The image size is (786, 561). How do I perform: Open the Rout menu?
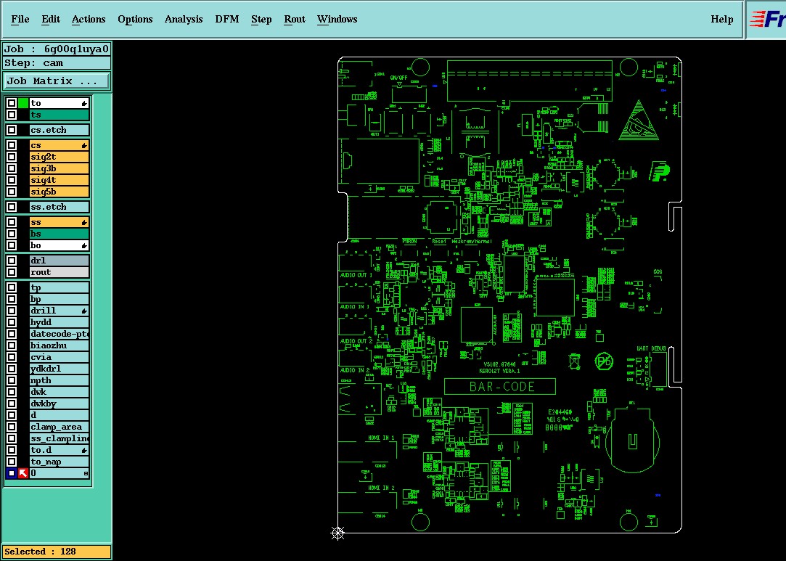[x=294, y=19]
